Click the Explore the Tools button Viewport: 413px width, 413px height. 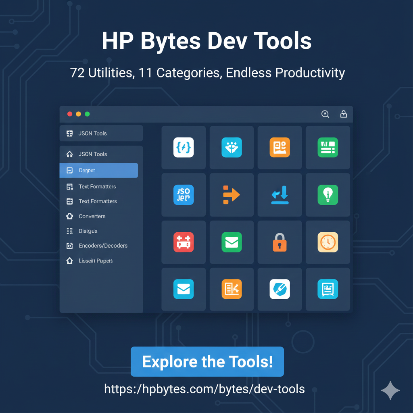pos(207,361)
